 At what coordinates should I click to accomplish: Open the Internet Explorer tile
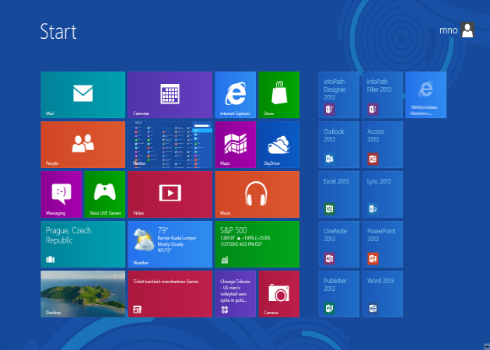235,94
